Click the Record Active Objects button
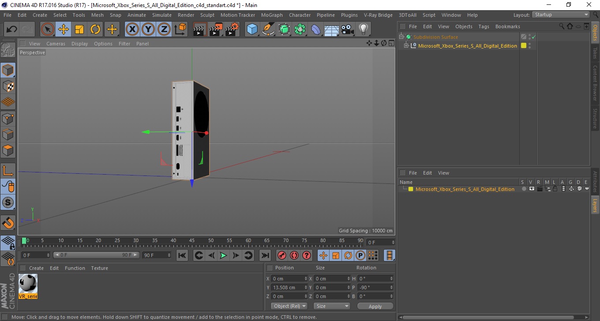 (x=282, y=255)
